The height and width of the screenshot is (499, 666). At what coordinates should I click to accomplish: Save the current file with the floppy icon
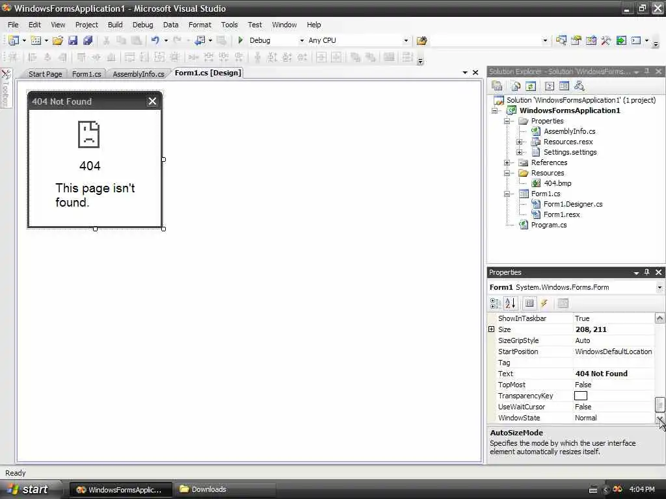[73, 40]
